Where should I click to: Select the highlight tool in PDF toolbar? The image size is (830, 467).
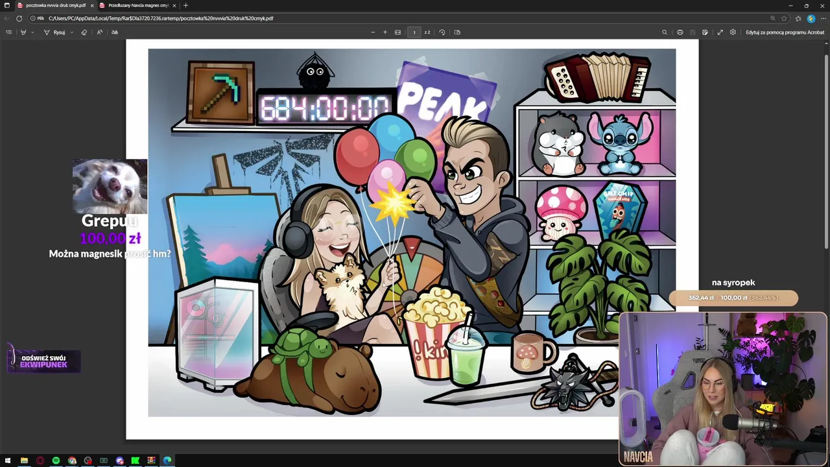[23, 32]
